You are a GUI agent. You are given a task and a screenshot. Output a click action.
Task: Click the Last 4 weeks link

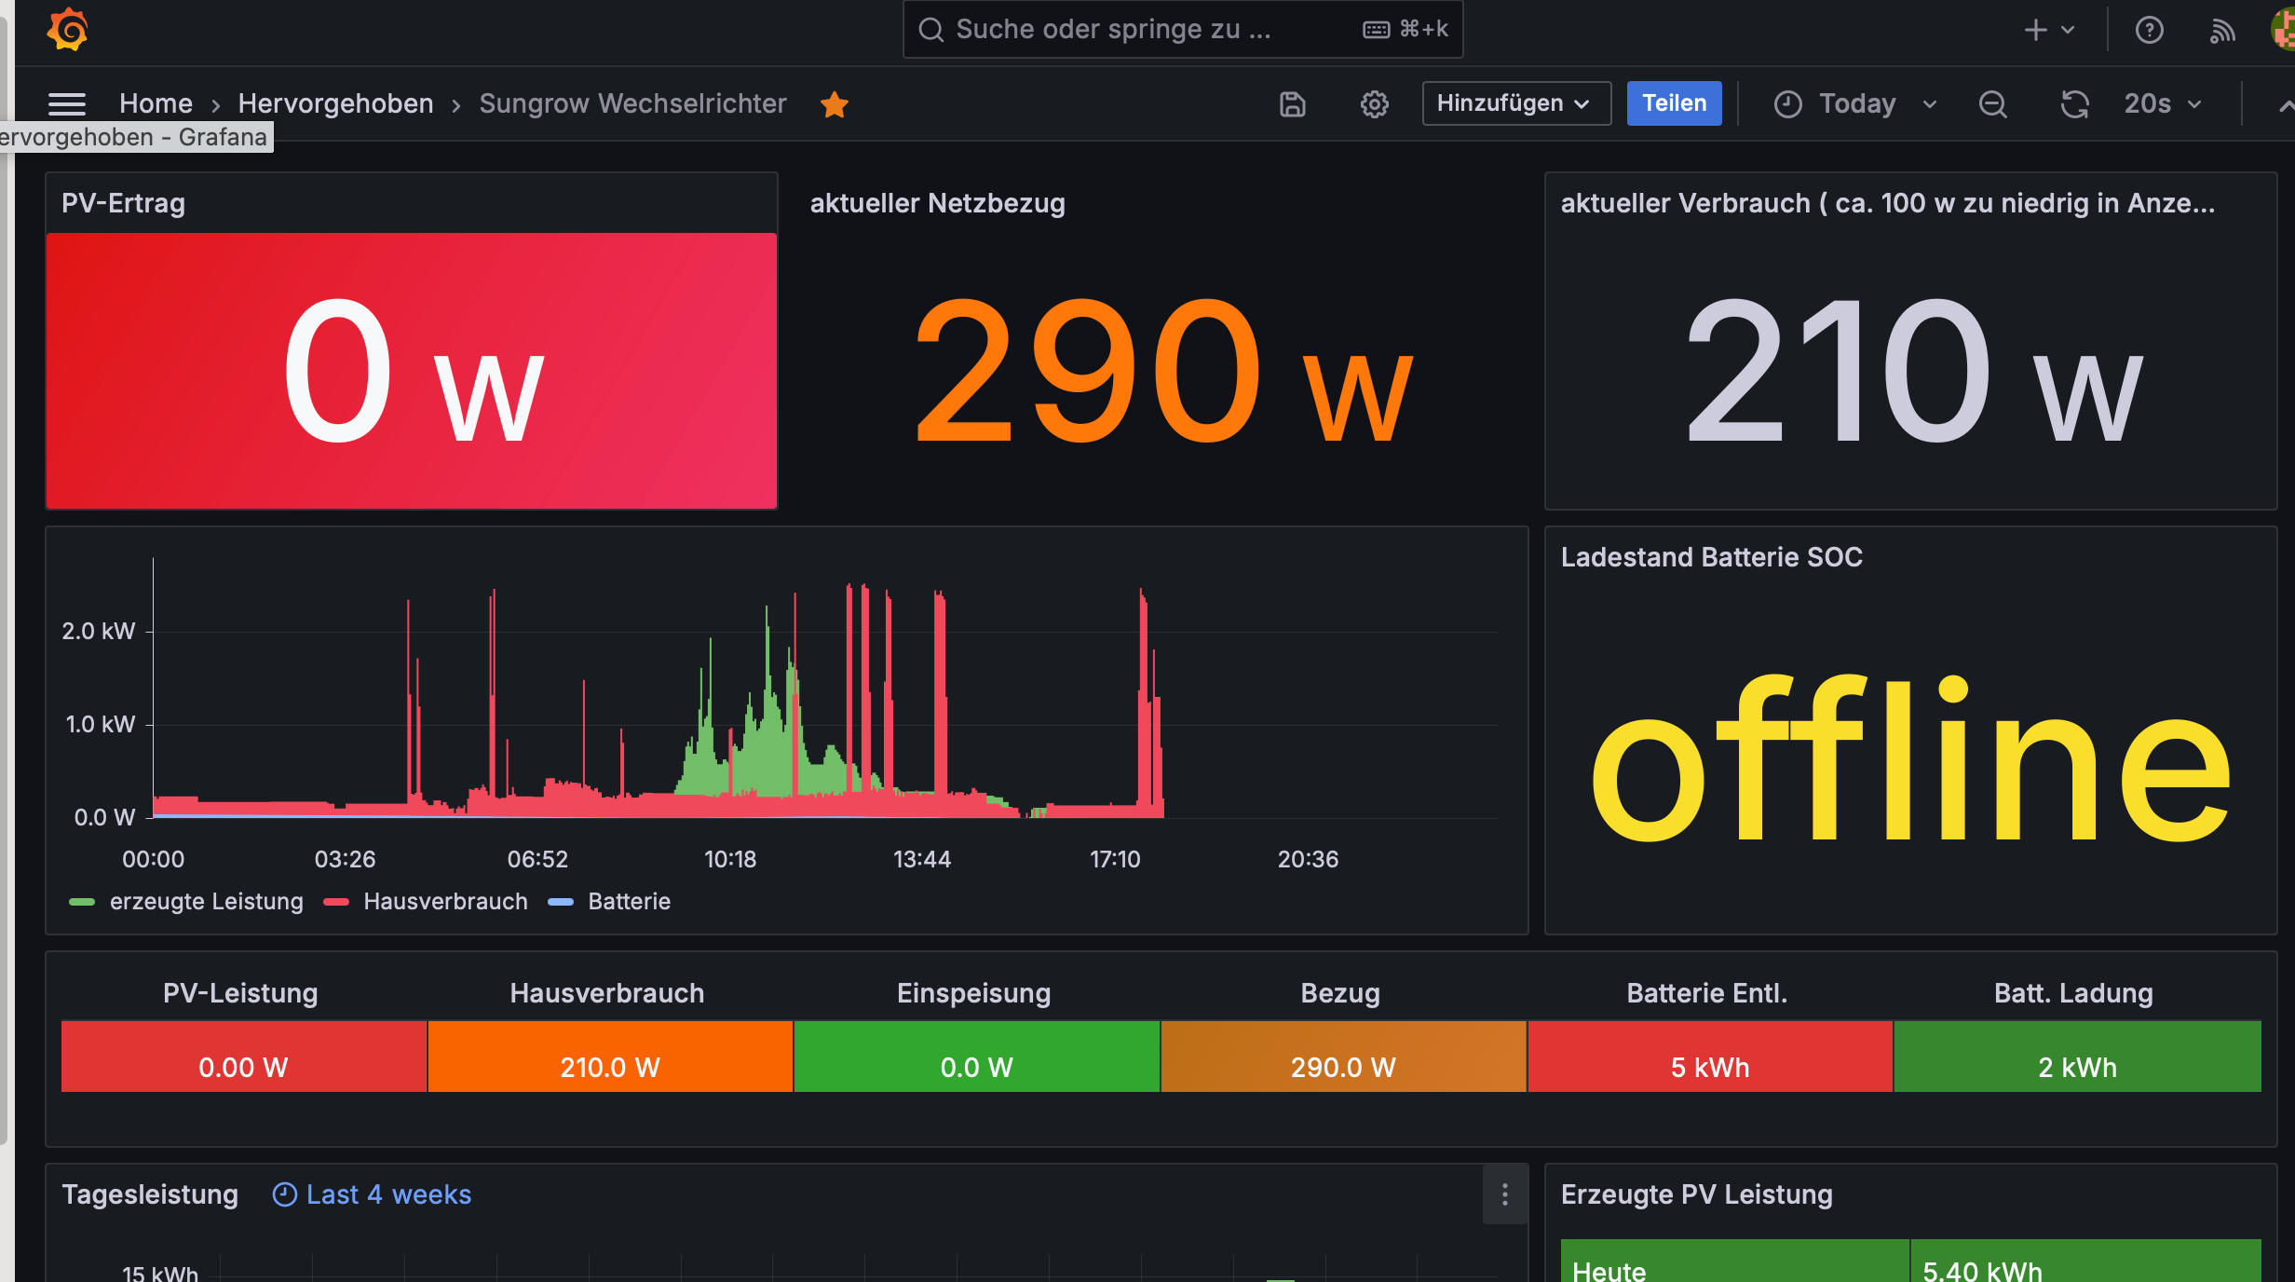tap(387, 1194)
